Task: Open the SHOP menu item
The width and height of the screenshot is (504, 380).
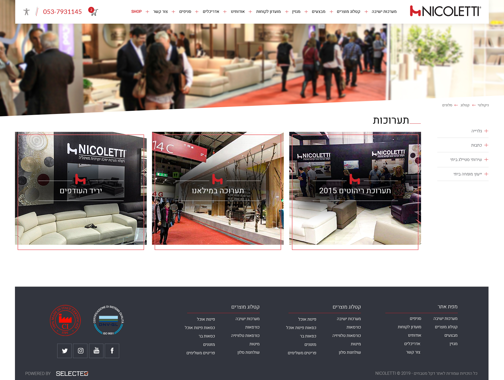Action: pos(136,12)
